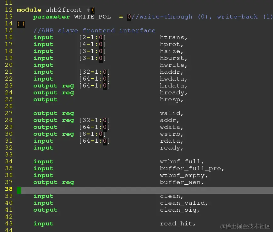
Task: Click the default value '0' of WRITE_POL
Action: coord(129,17)
